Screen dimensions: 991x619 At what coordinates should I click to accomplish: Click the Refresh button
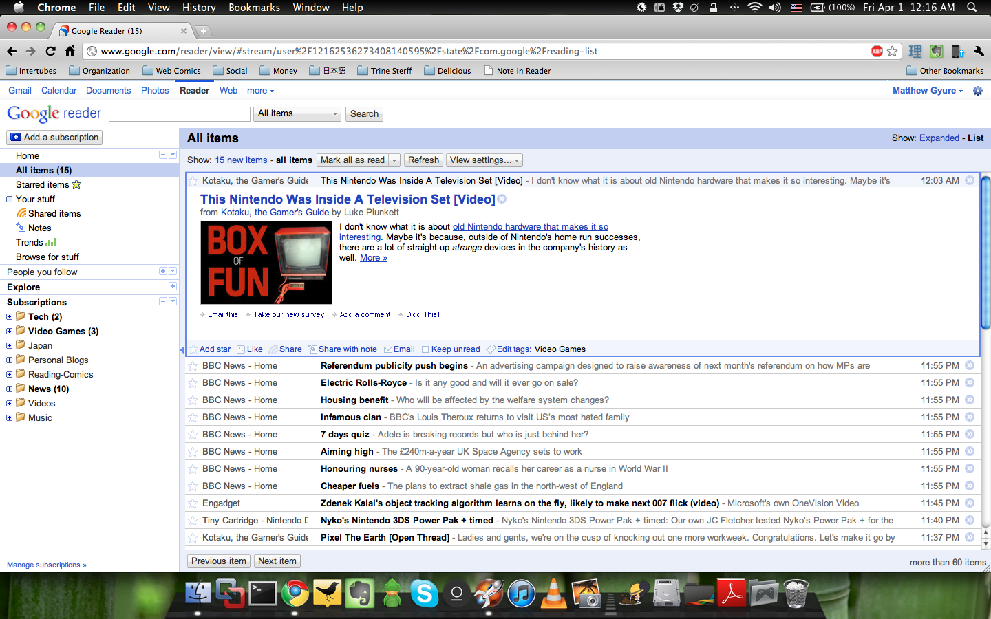tap(423, 160)
